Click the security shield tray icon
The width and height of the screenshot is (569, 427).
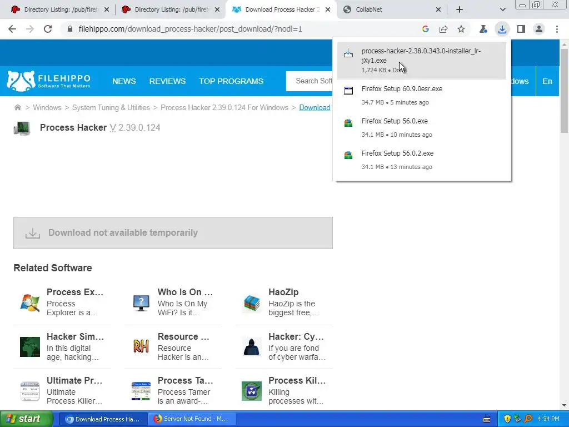tap(507, 419)
